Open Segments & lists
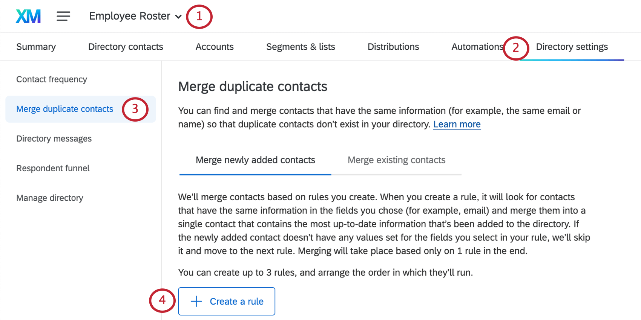Image resolution: width=641 pixels, height=320 pixels. (301, 46)
